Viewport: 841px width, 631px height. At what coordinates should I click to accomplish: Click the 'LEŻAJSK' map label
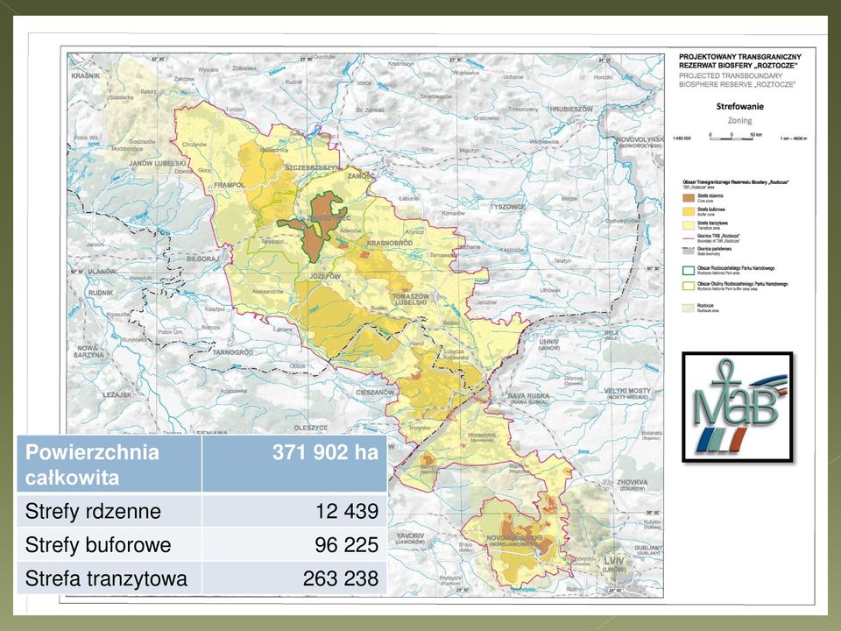point(117,394)
